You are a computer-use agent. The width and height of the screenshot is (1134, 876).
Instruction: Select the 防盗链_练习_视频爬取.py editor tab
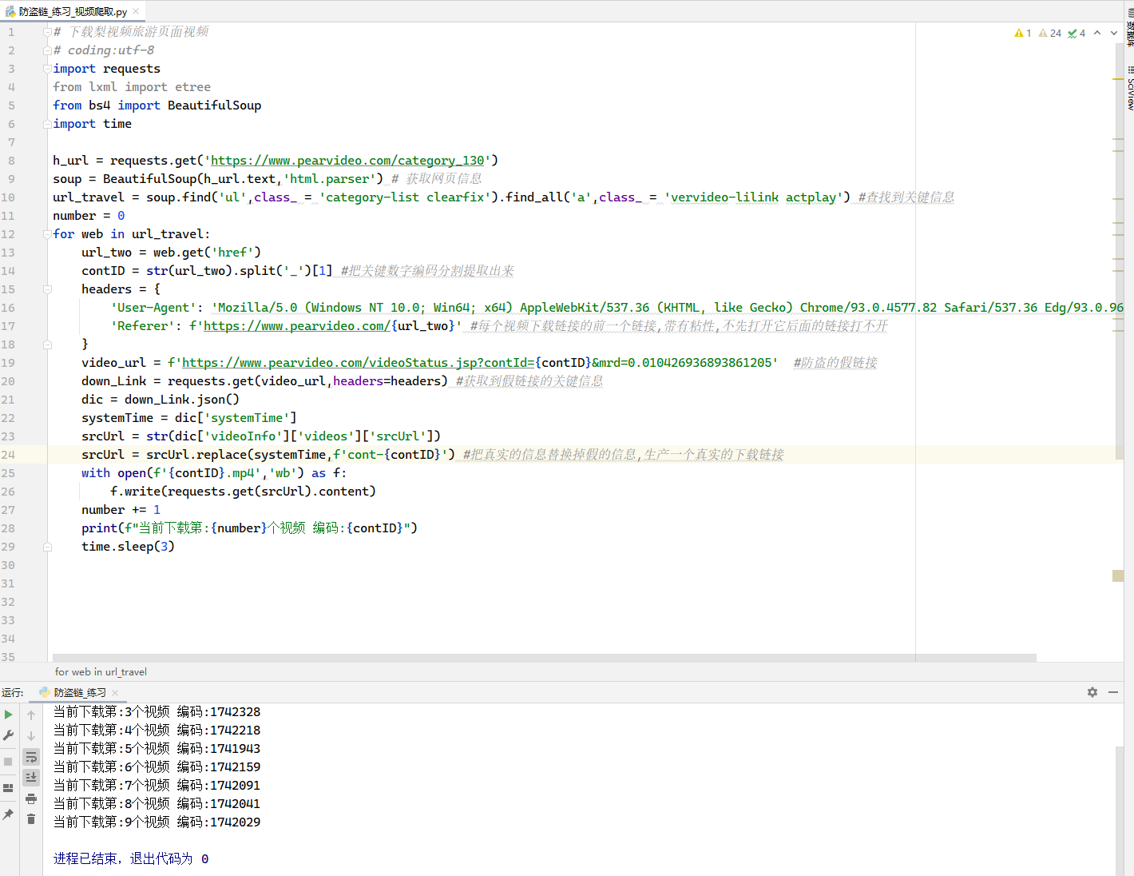tap(72, 11)
